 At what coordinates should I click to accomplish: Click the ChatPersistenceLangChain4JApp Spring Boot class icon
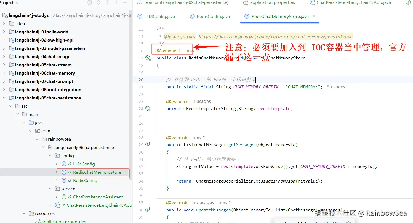click(x=58, y=205)
